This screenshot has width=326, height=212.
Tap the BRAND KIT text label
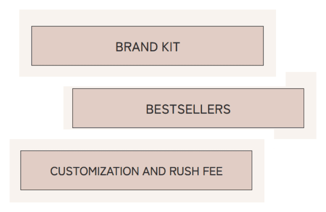click(x=148, y=47)
